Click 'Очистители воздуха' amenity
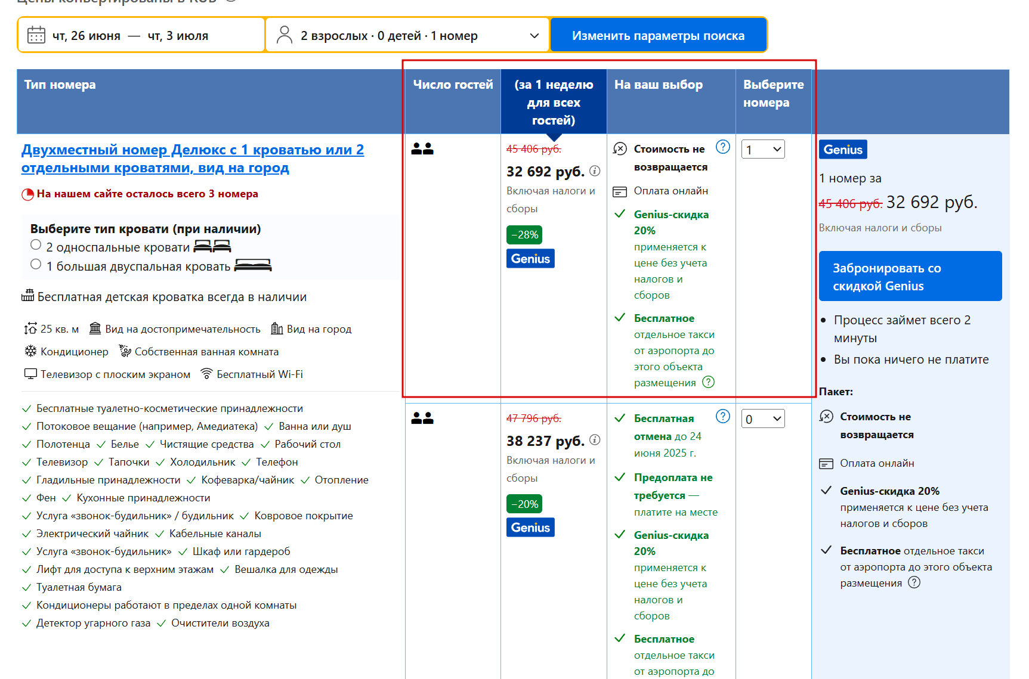 [x=220, y=623]
